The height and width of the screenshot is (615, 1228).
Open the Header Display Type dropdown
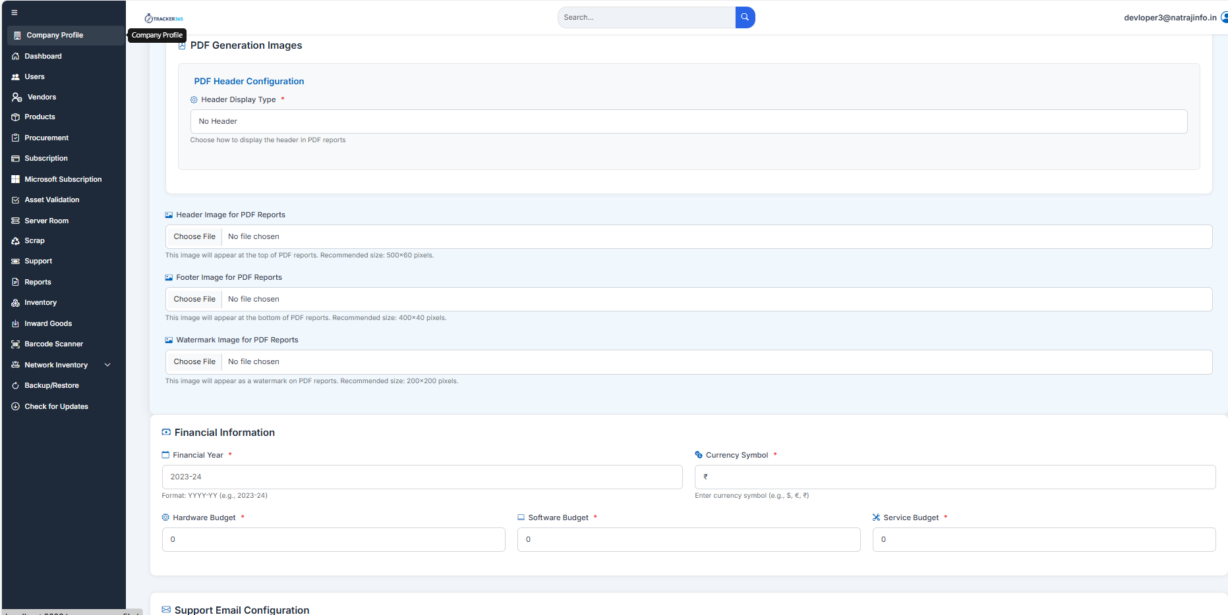[x=689, y=121]
